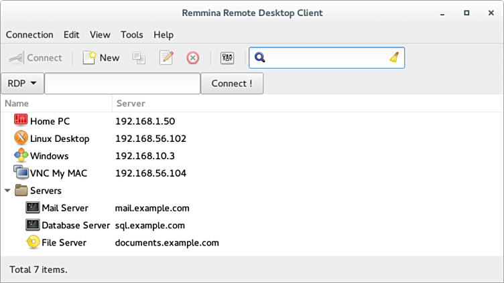Focus the search box with magnifier
The image size is (504, 283).
pos(322,58)
